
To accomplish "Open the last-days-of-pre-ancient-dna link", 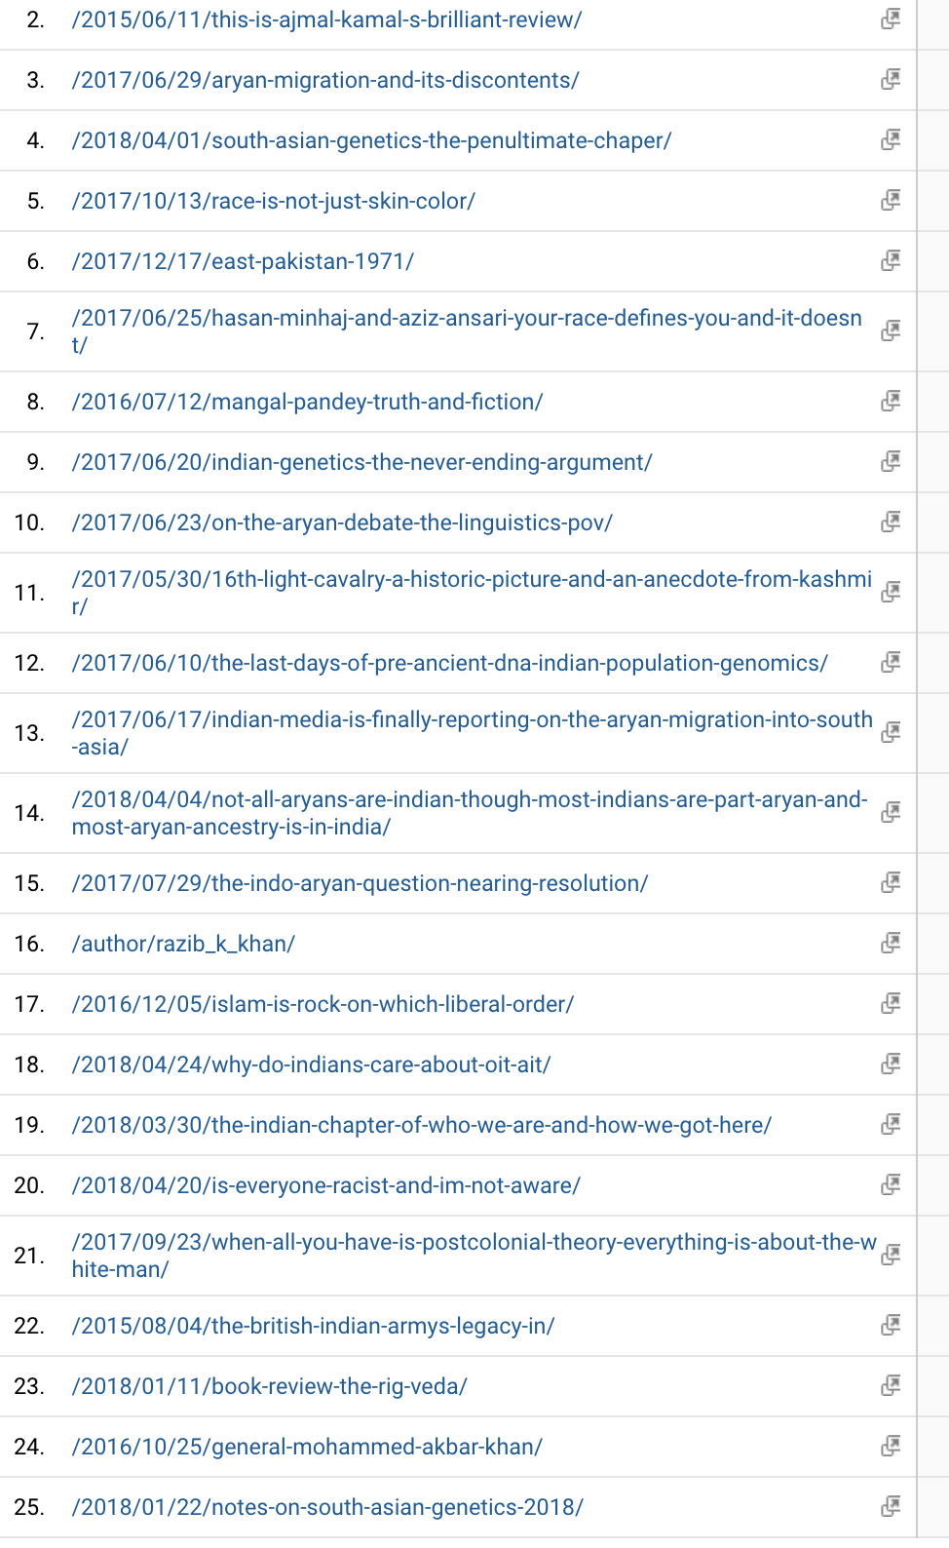I will tap(449, 663).
